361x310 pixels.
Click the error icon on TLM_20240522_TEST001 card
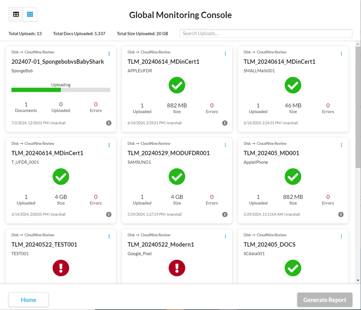(x=61, y=268)
